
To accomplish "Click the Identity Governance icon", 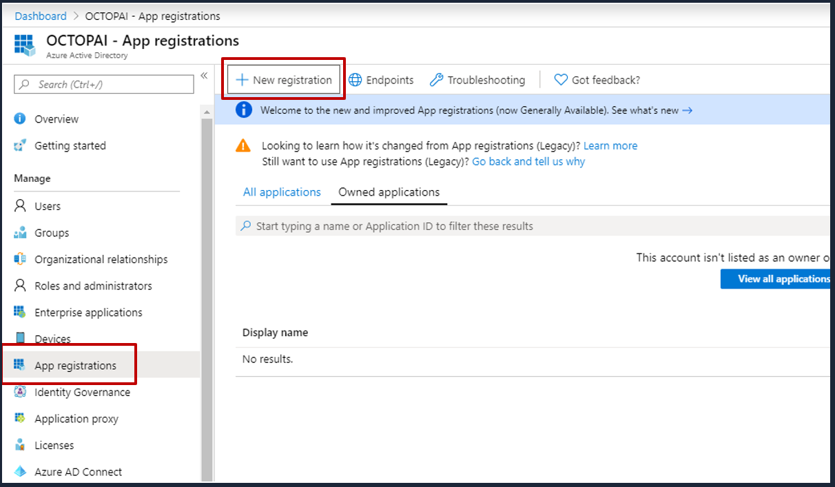I will (x=20, y=392).
